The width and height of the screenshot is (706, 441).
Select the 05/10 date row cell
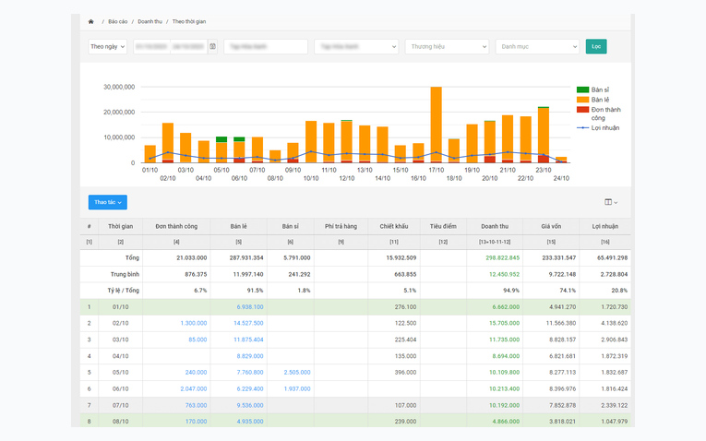click(121, 372)
